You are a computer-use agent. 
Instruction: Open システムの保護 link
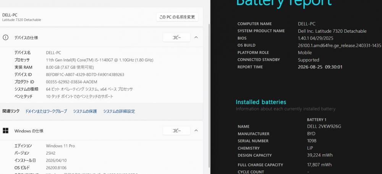click(85, 111)
